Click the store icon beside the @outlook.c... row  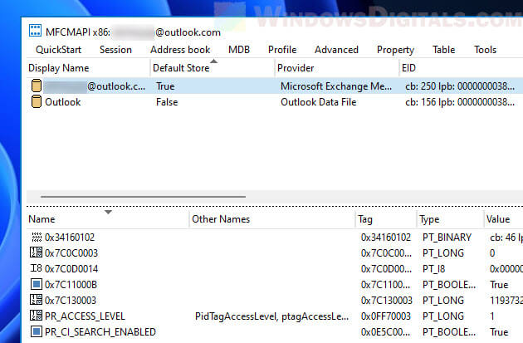(37, 86)
